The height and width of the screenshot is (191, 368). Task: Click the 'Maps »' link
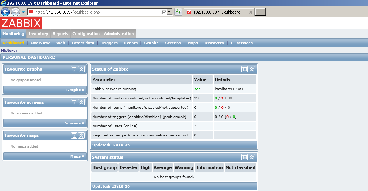pyautogui.click(x=77, y=156)
